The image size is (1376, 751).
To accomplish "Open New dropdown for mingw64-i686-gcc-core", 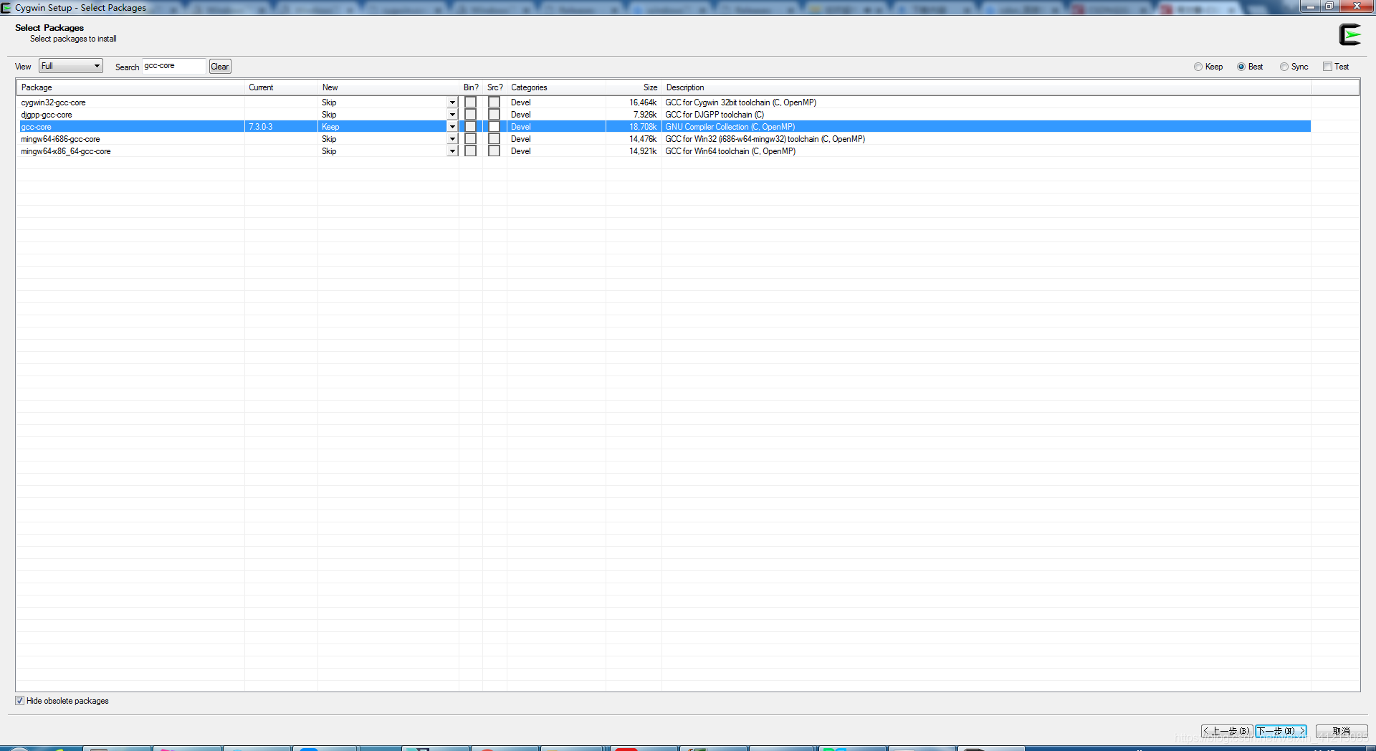I will pyautogui.click(x=452, y=139).
